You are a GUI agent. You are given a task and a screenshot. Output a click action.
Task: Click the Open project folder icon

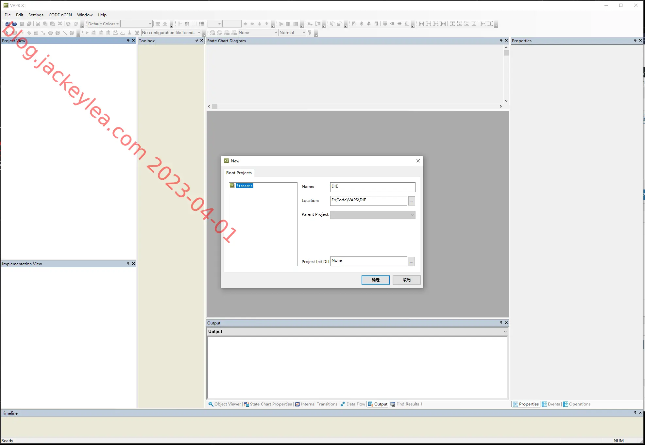pyautogui.click(x=15, y=24)
